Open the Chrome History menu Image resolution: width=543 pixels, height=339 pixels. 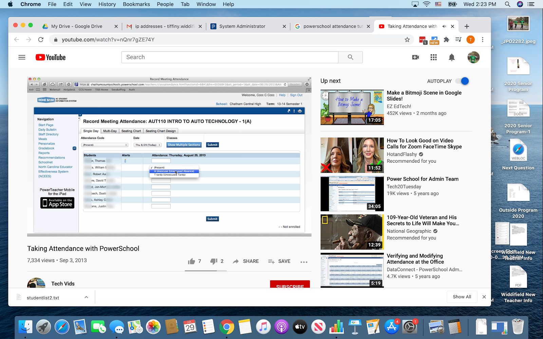[x=107, y=4]
